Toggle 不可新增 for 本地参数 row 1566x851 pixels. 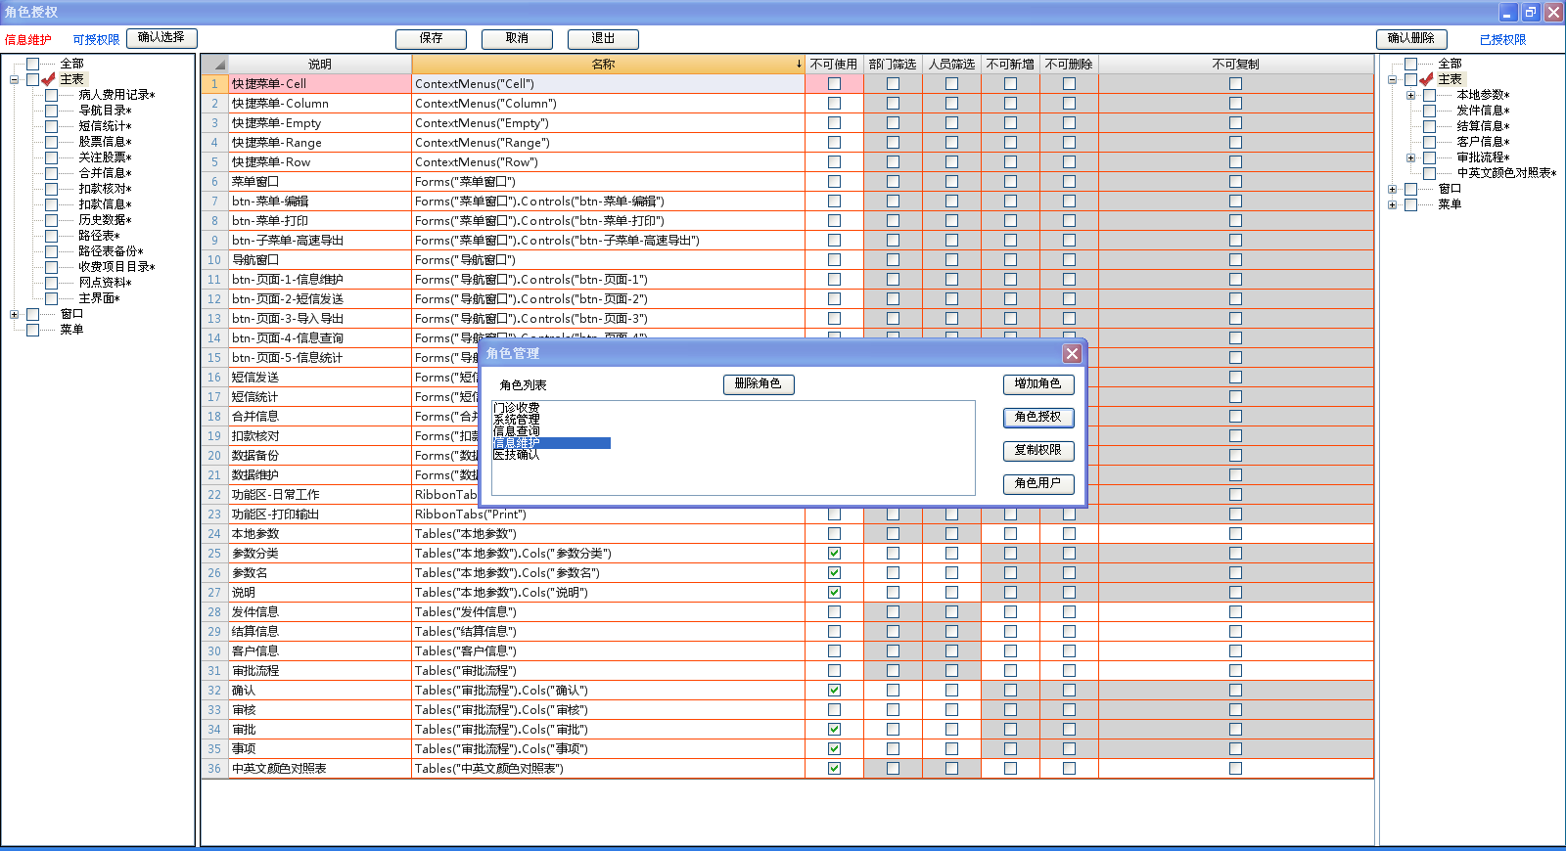point(1010,533)
